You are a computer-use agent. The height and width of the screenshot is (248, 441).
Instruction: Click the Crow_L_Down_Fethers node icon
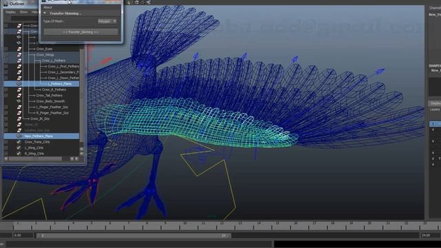19,78
